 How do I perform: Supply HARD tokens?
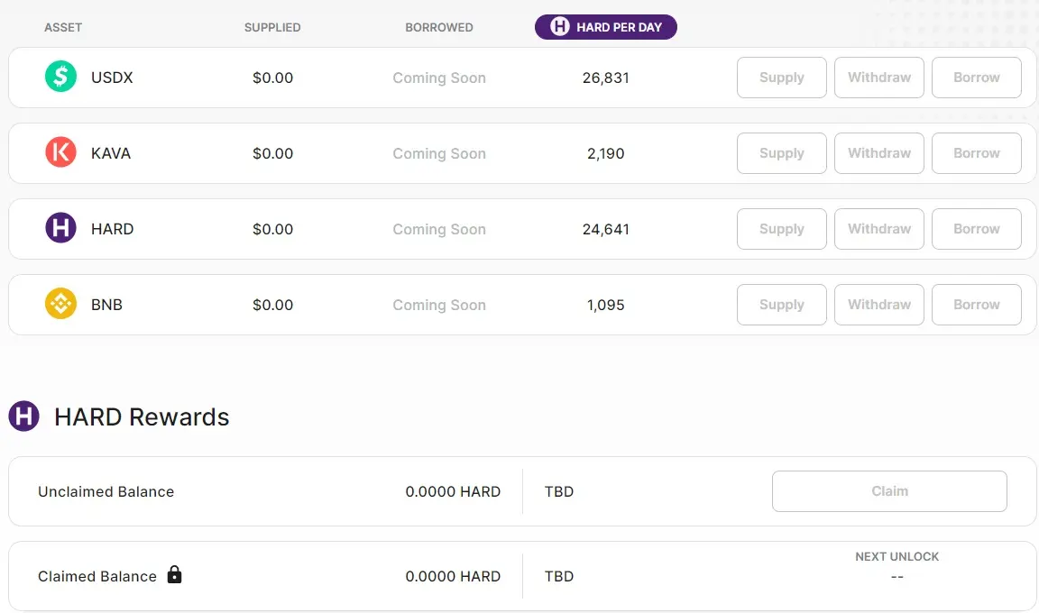click(782, 229)
